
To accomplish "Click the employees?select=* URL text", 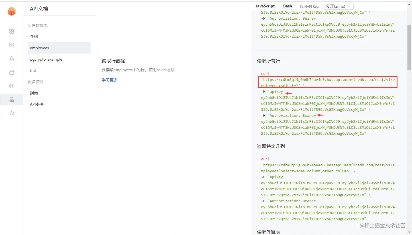I will pos(328,83).
